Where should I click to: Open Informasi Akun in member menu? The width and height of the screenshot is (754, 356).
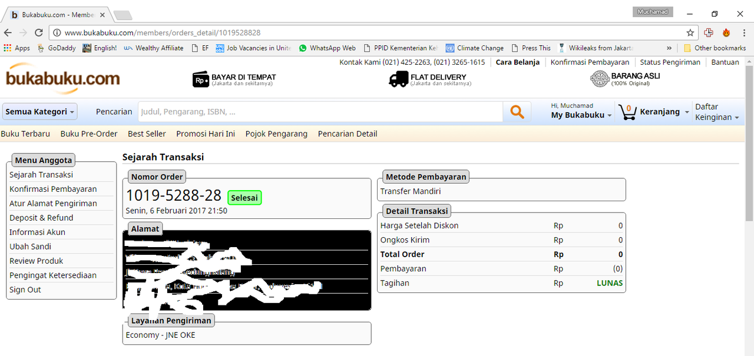point(37,232)
